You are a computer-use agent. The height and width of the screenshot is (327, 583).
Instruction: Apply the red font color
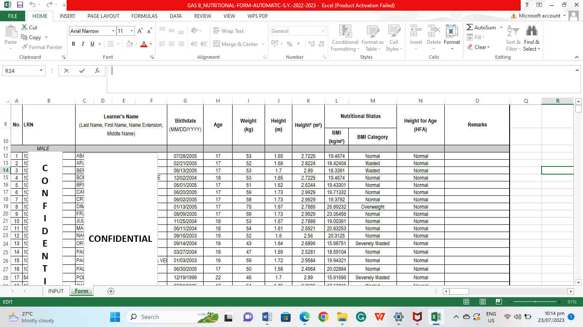[144, 44]
